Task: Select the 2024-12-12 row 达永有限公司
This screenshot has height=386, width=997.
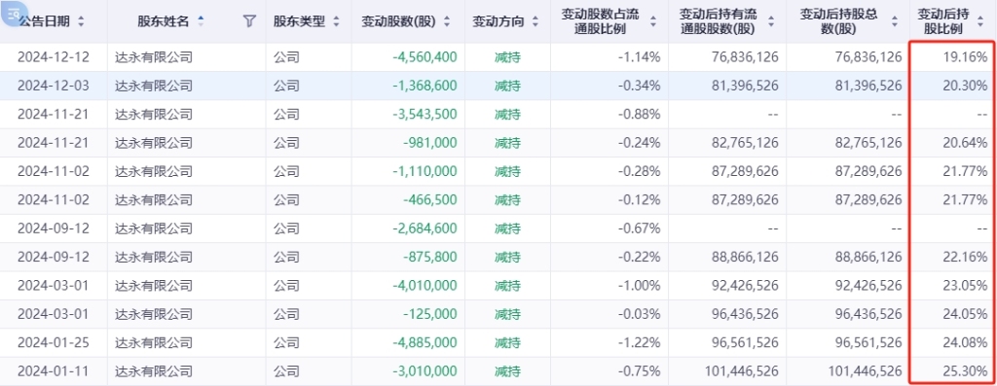Action: pyautogui.click(x=153, y=57)
